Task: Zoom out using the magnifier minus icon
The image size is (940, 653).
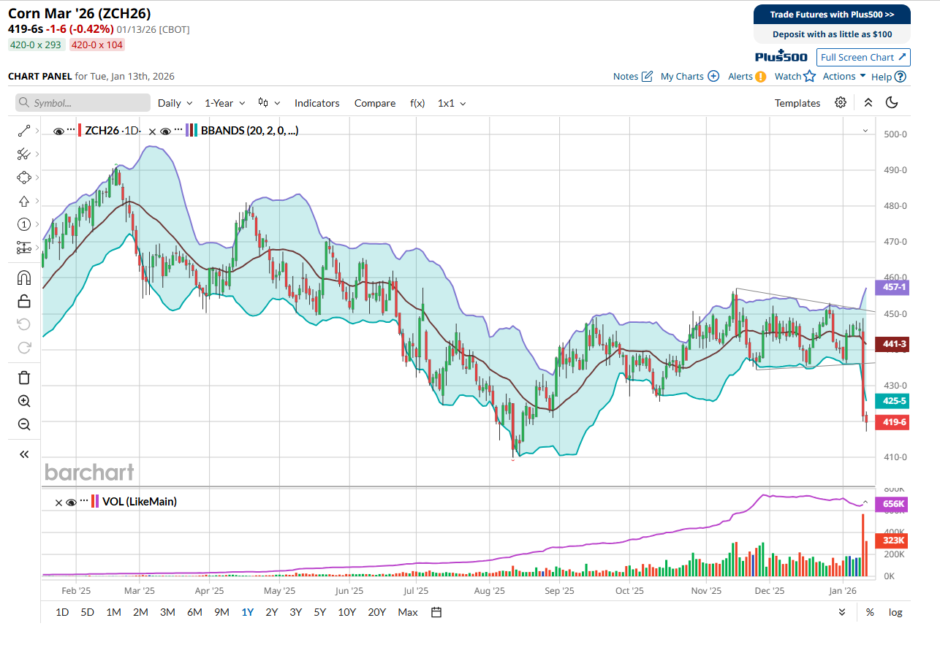Action: [x=24, y=424]
